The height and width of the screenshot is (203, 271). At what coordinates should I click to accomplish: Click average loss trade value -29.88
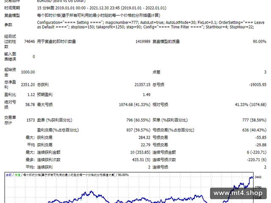(x=261, y=145)
